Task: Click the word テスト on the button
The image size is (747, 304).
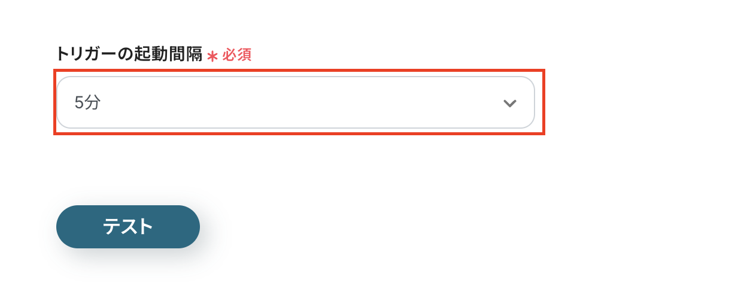Action: pos(128,227)
